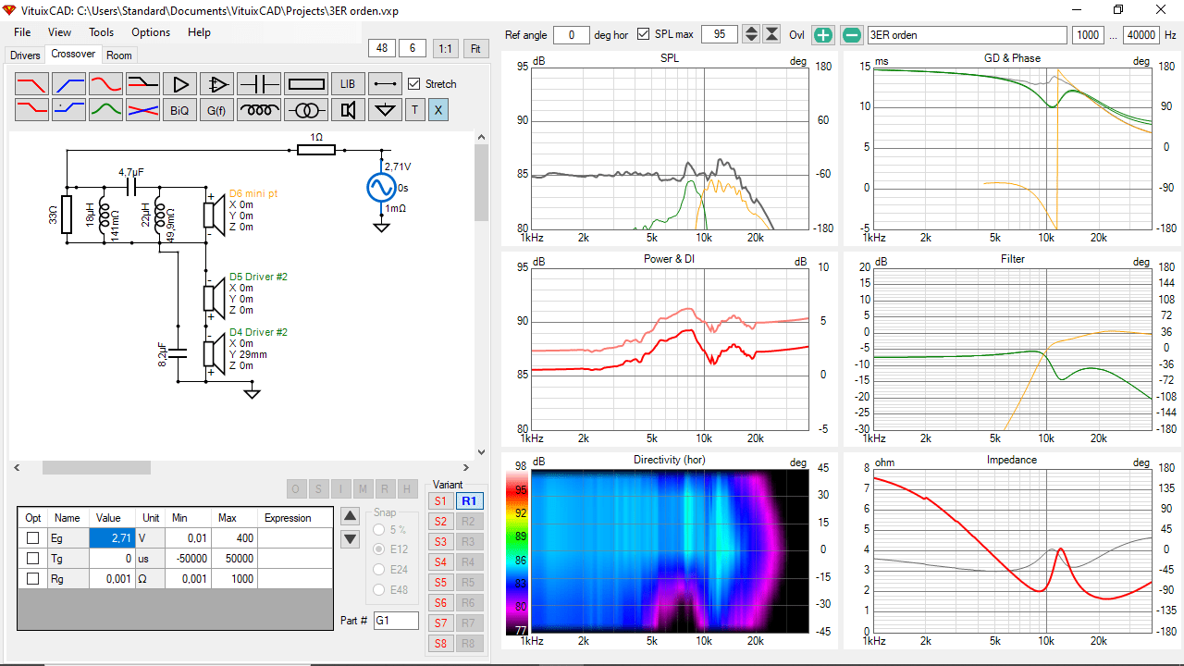Image resolution: width=1184 pixels, height=666 pixels.
Task: Click the 40000 Hz end frequency field
Action: [x=1141, y=35]
